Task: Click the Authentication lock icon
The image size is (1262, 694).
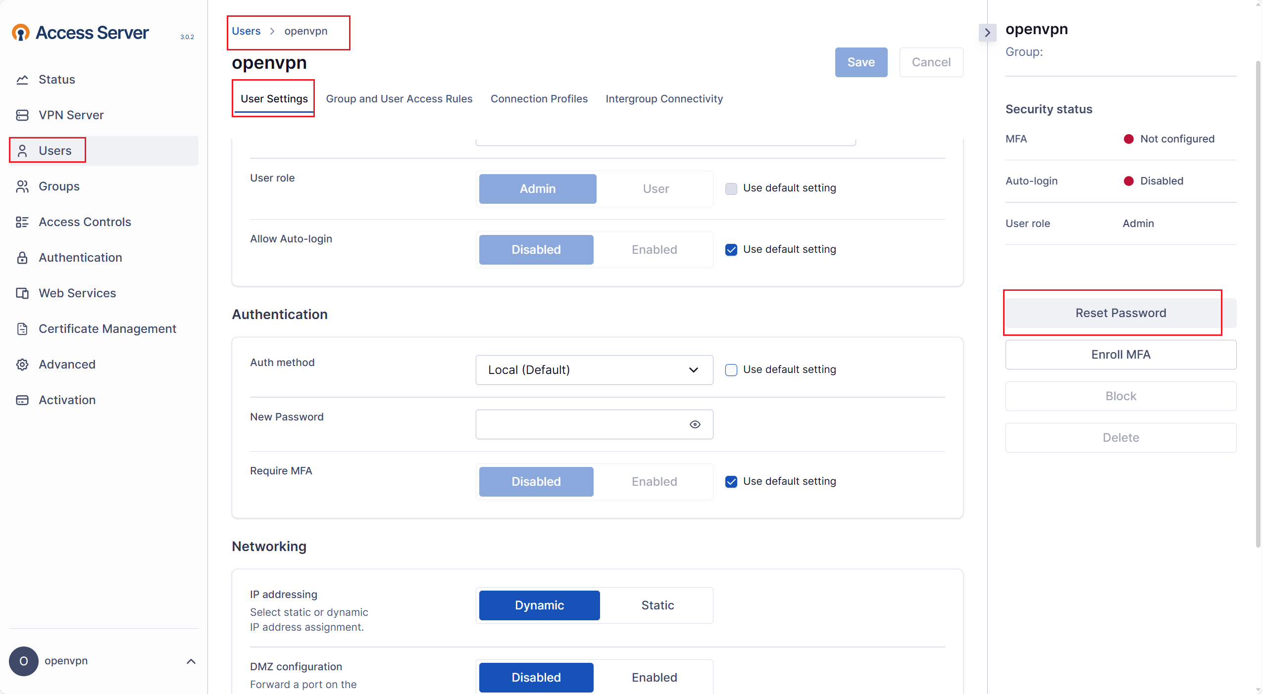Action: (x=22, y=258)
